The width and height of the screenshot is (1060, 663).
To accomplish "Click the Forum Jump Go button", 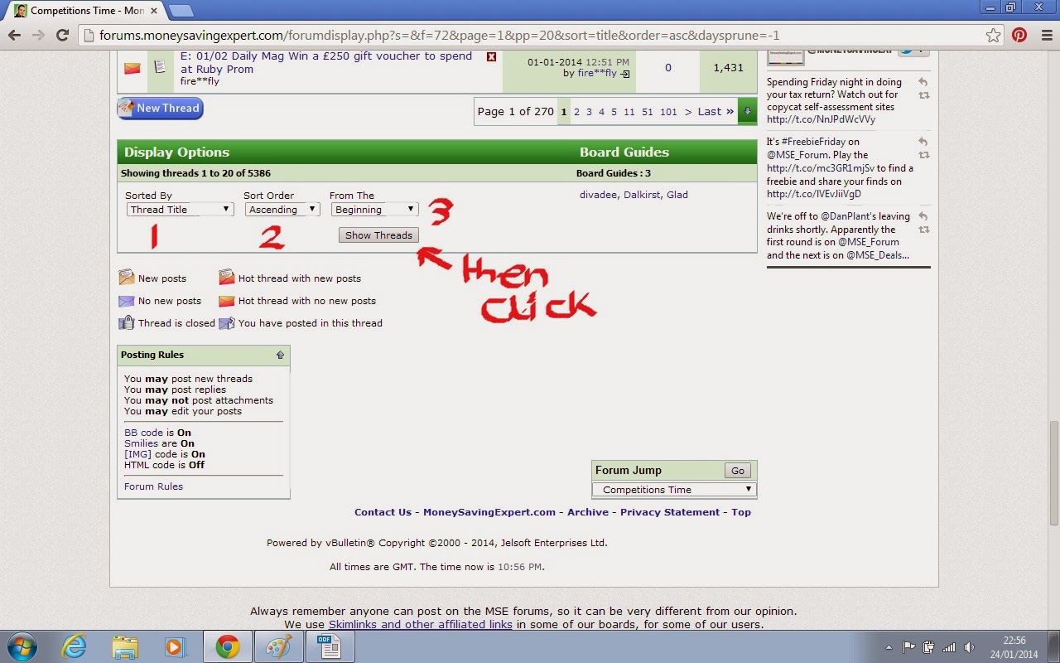I will [738, 471].
